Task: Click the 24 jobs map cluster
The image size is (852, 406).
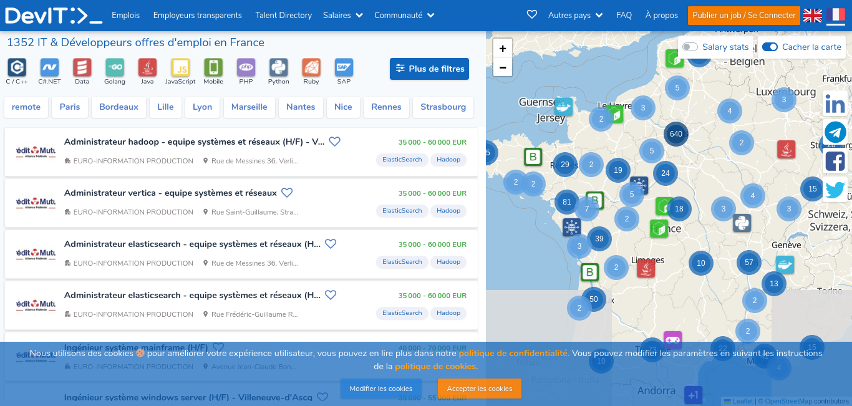Action: pos(666,173)
